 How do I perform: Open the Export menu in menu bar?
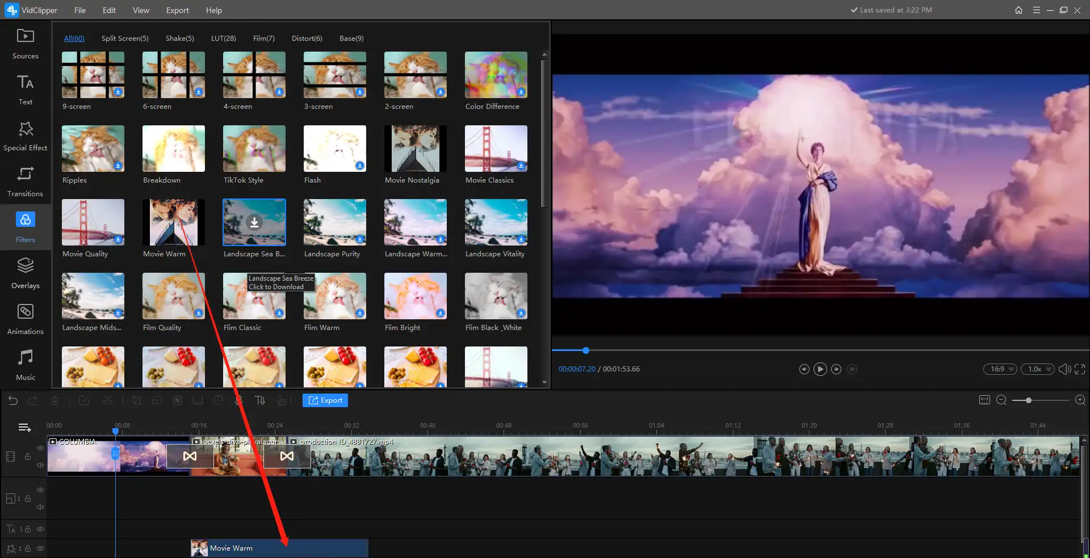(x=178, y=10)
